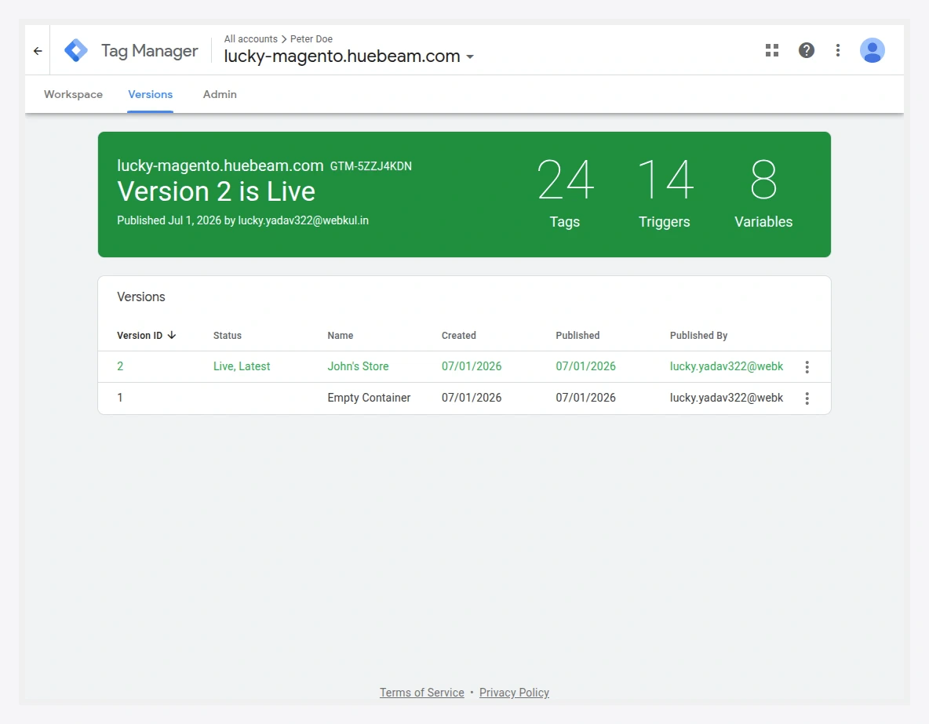Click the Created column header
This screenshot has width=929, height=724.
[x=458, y=336]
